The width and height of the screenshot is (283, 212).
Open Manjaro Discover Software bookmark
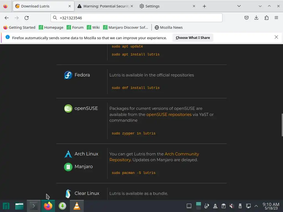coord(125,27)
